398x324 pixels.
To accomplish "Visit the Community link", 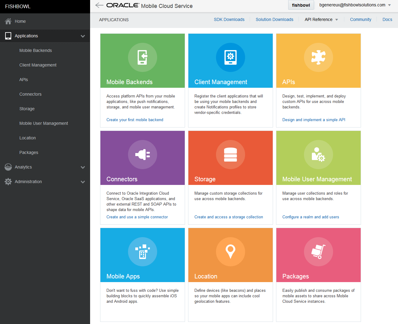I will point(361,19).
